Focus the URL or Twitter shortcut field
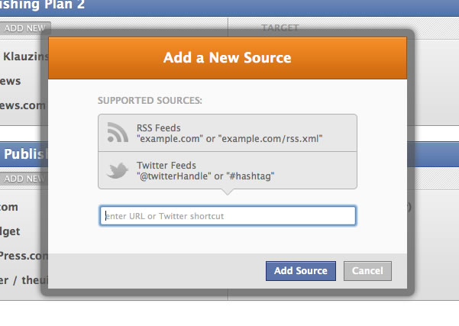 pyautogui.click(x=228, y=216)
